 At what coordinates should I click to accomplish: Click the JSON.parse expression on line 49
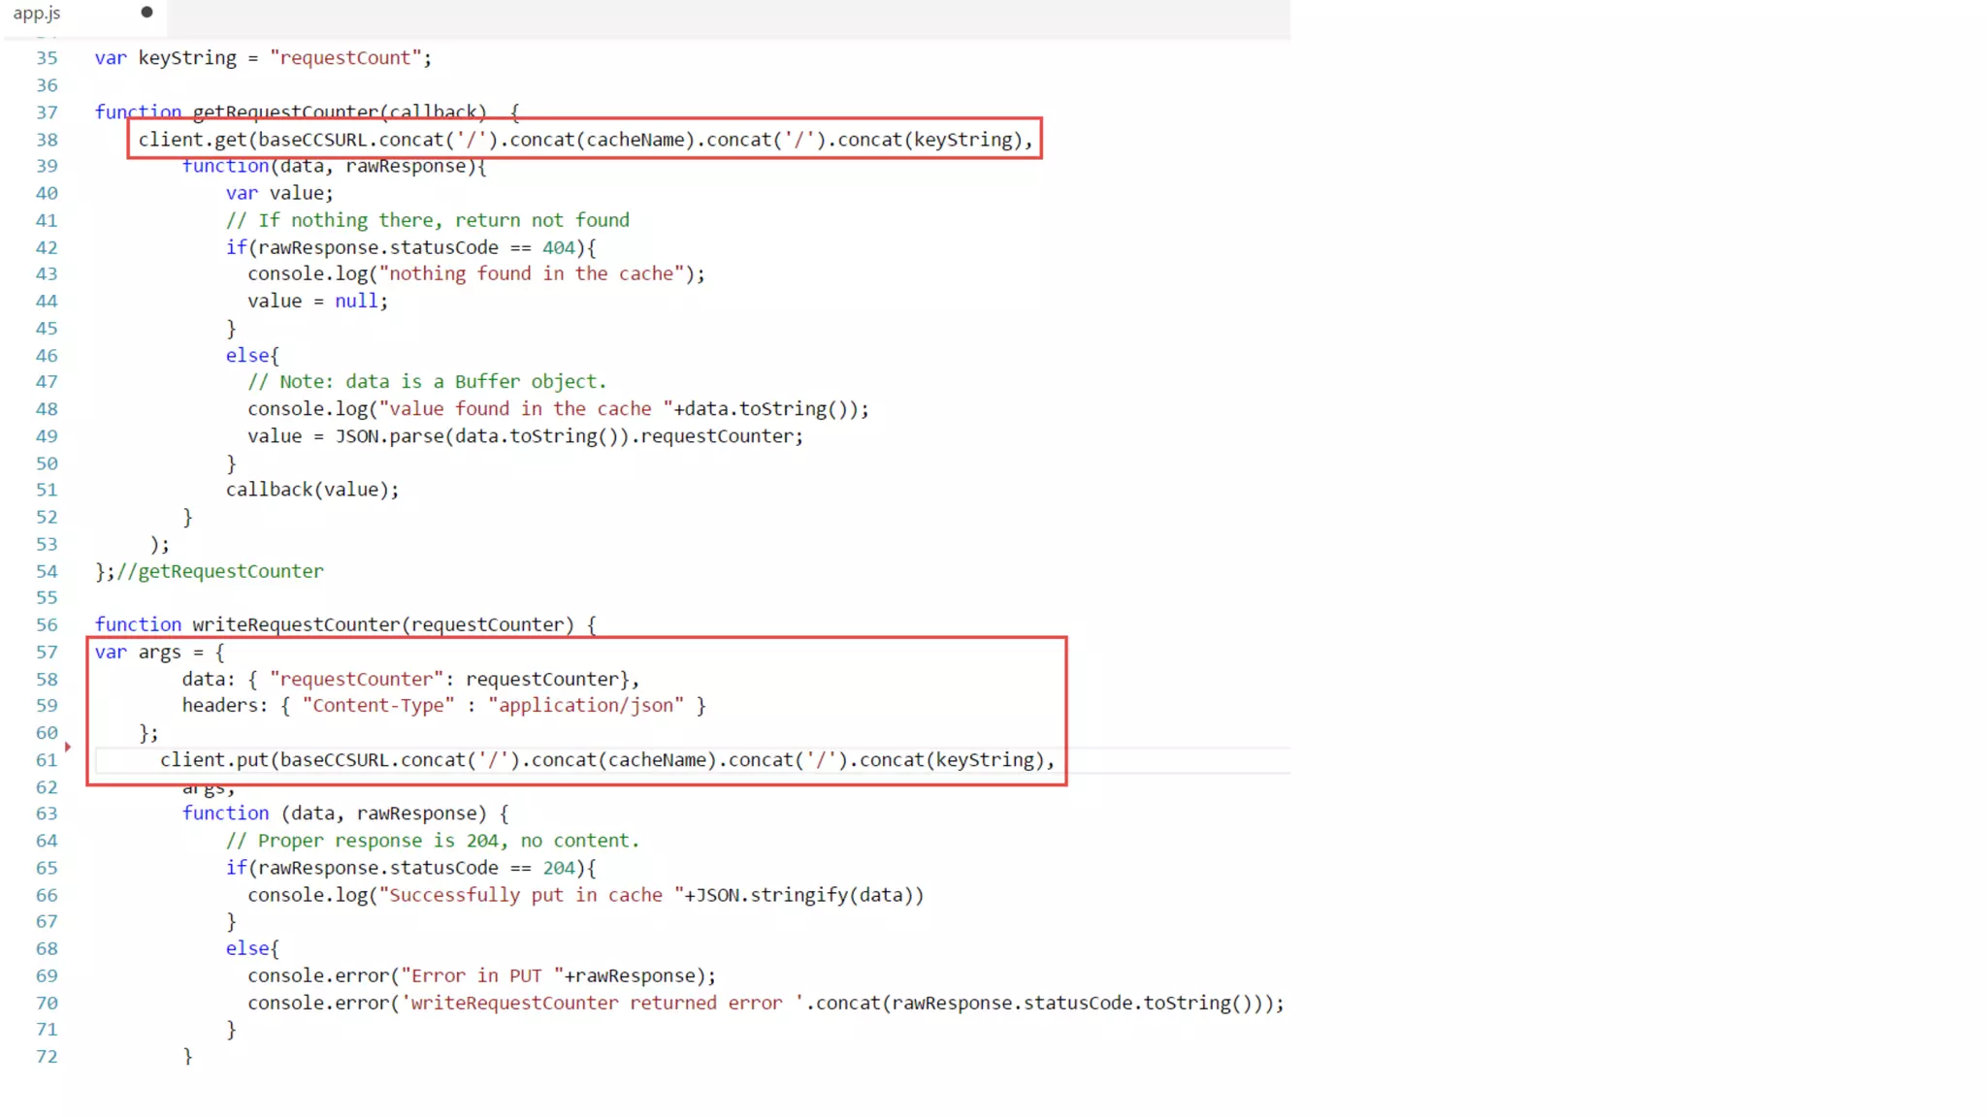[388, 436]
